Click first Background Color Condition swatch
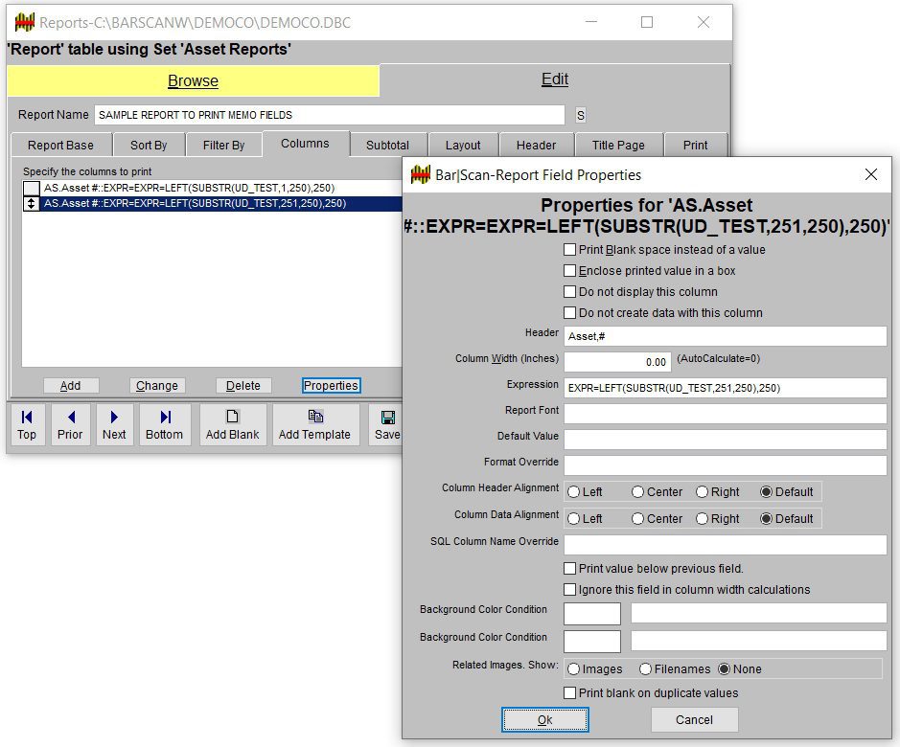900x747 pixels. tap(592, 613)
